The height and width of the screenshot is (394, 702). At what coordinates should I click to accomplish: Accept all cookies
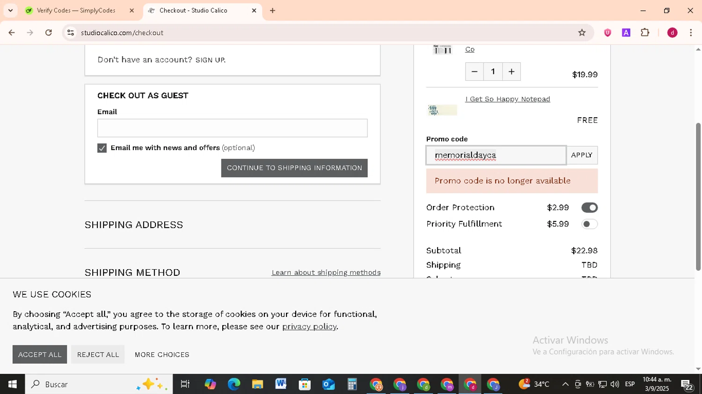pyautogui.click(x=40, y=354)
